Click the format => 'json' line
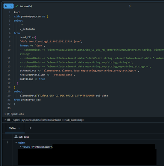 32,46
